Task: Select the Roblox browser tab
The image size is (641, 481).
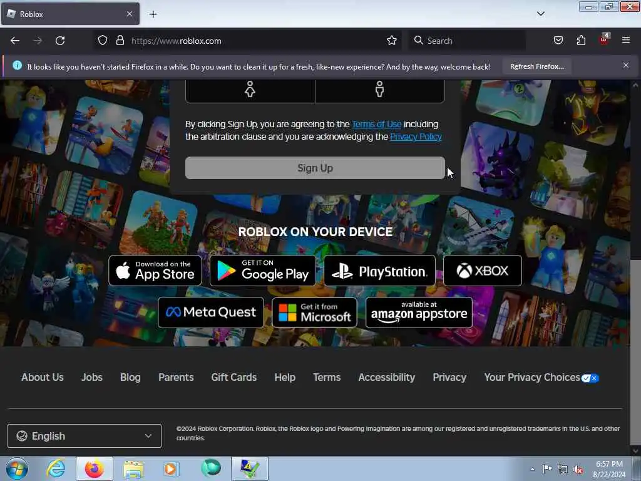Action: pos(70,14)
